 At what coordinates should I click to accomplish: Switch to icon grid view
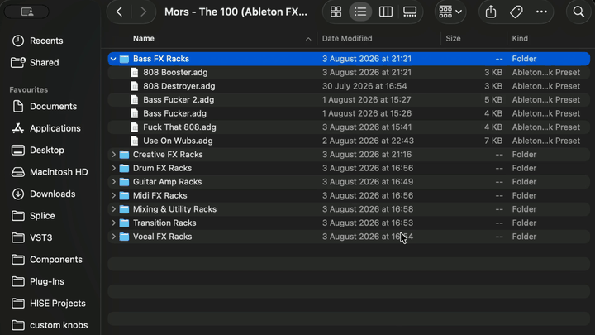[x=336, y=12]
